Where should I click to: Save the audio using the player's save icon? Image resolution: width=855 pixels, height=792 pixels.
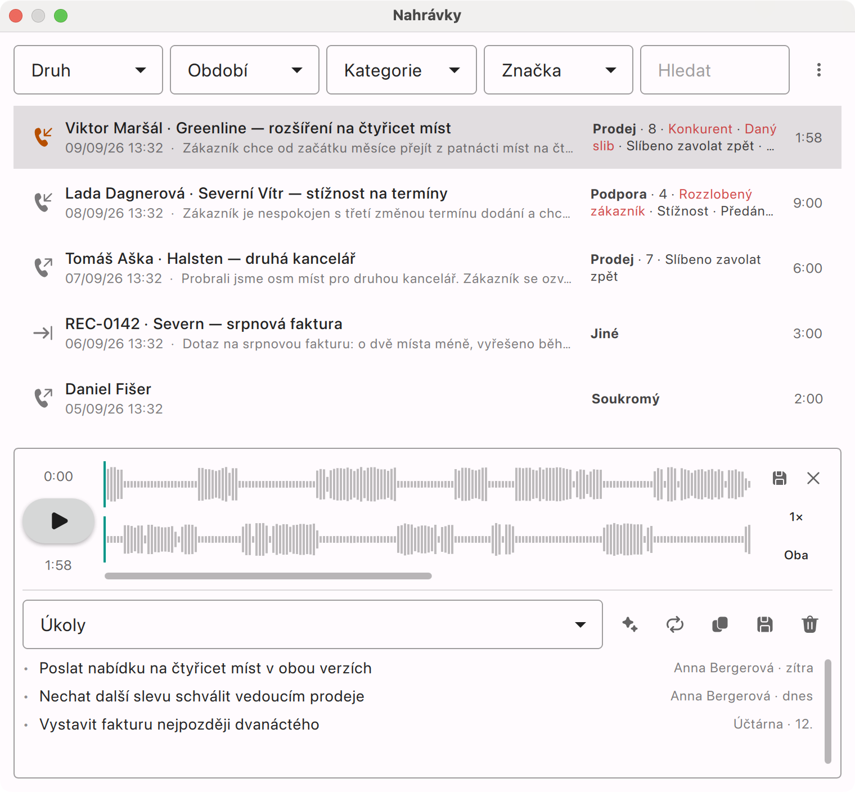pos(780,478)
